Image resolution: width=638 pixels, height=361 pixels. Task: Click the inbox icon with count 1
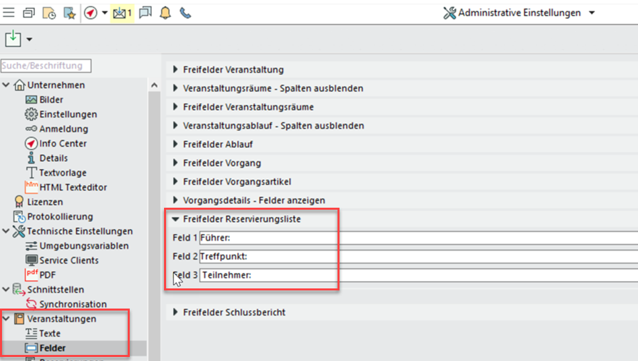(x=122, y=13)
